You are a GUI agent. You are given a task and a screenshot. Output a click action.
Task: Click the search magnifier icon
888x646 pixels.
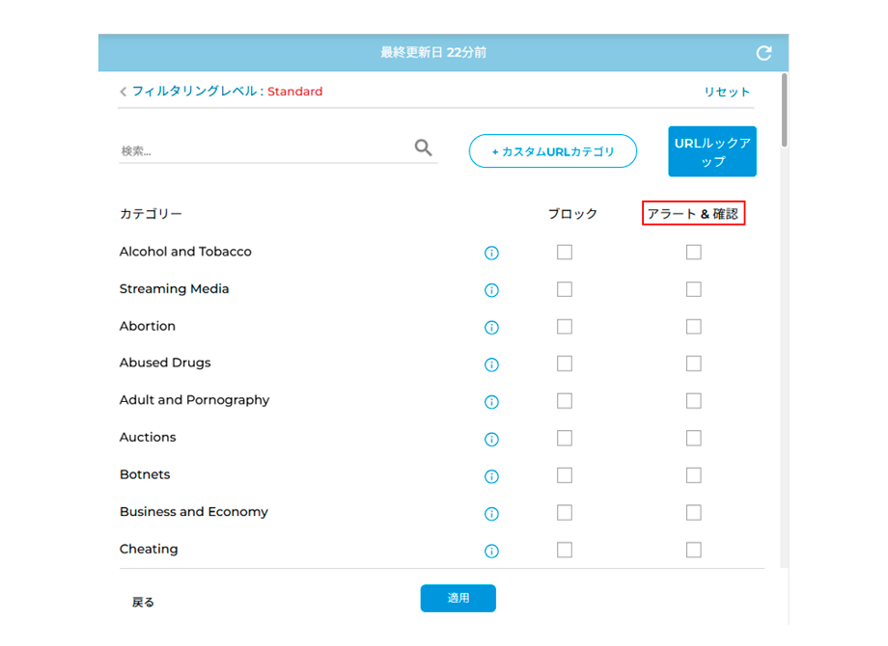(423, 148)
